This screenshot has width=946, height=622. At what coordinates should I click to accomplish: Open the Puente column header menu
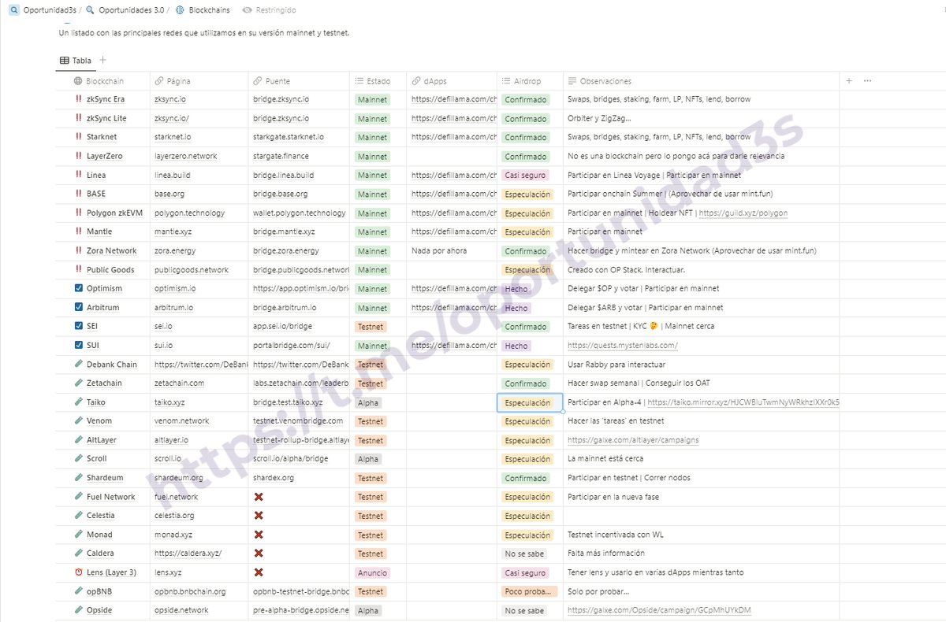pos(299,81)
